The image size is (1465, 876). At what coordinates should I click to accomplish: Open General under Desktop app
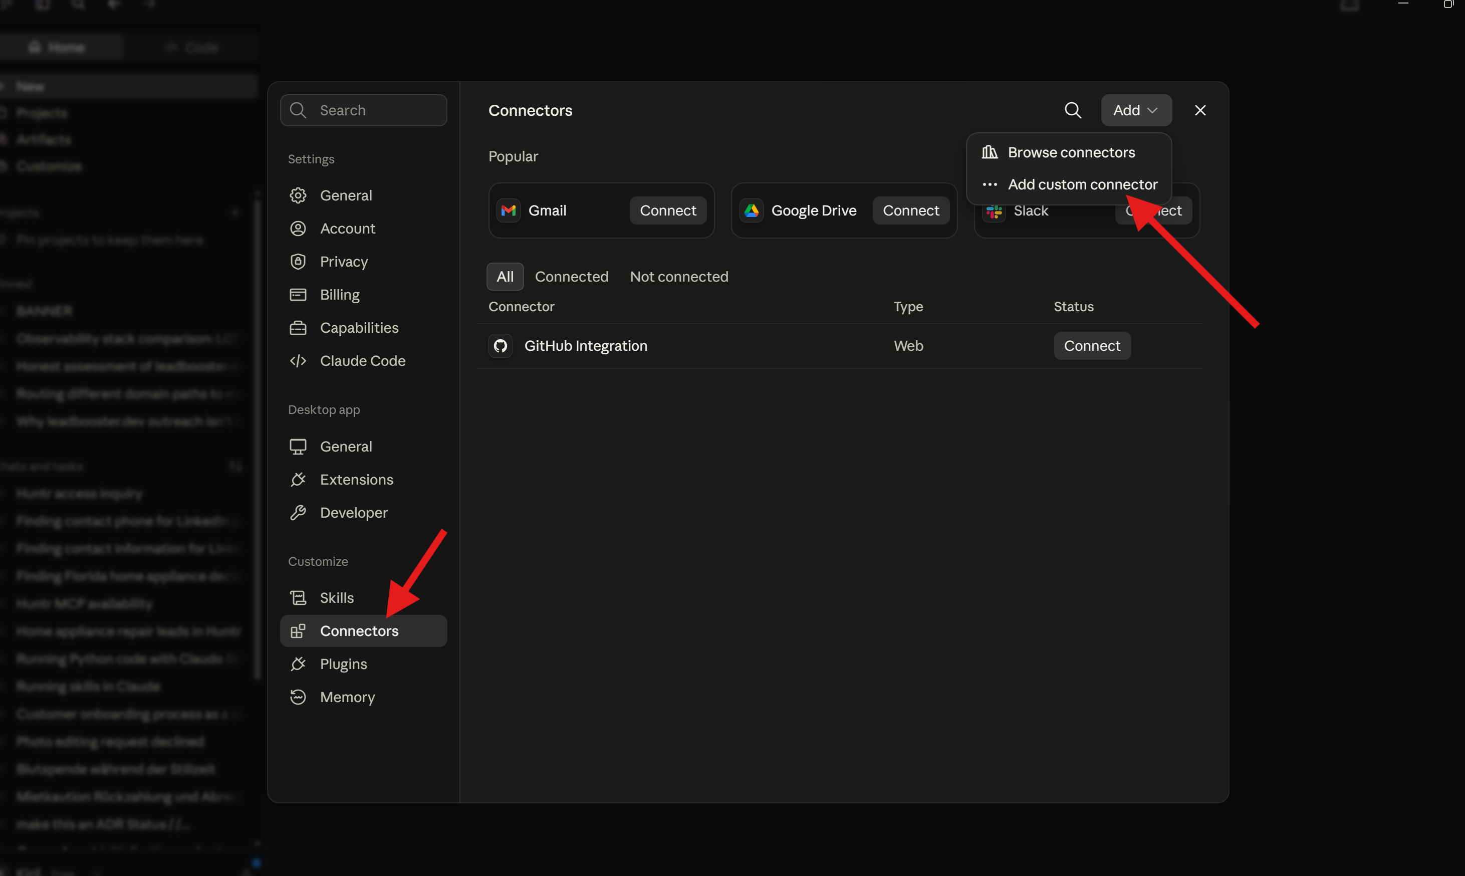click(x=363, y=446)
